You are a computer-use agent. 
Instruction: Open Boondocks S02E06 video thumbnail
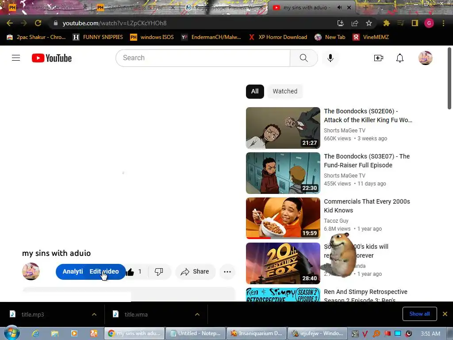tap(283, 128)
